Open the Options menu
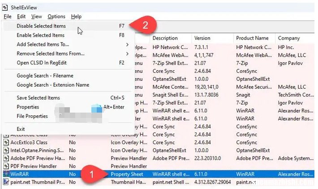 (56, 17)
